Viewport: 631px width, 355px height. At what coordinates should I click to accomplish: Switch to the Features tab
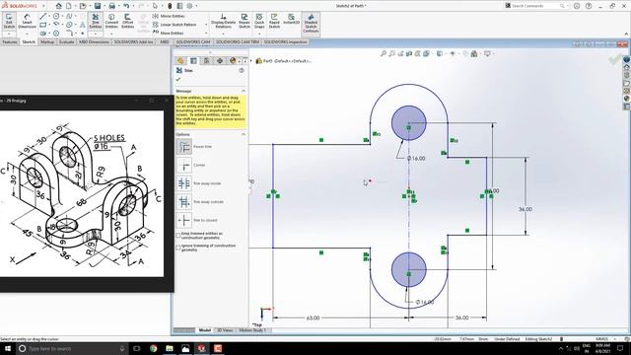point(10,41)
